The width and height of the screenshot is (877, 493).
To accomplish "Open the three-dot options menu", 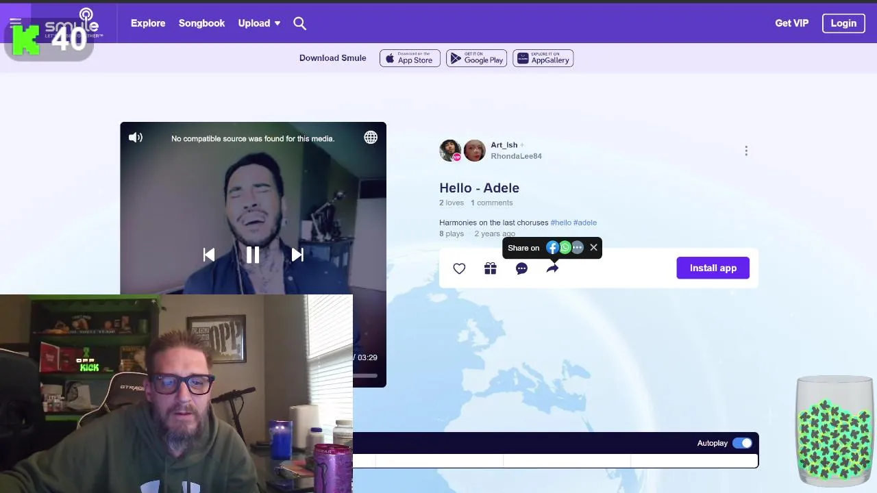I will pos(746,151).
